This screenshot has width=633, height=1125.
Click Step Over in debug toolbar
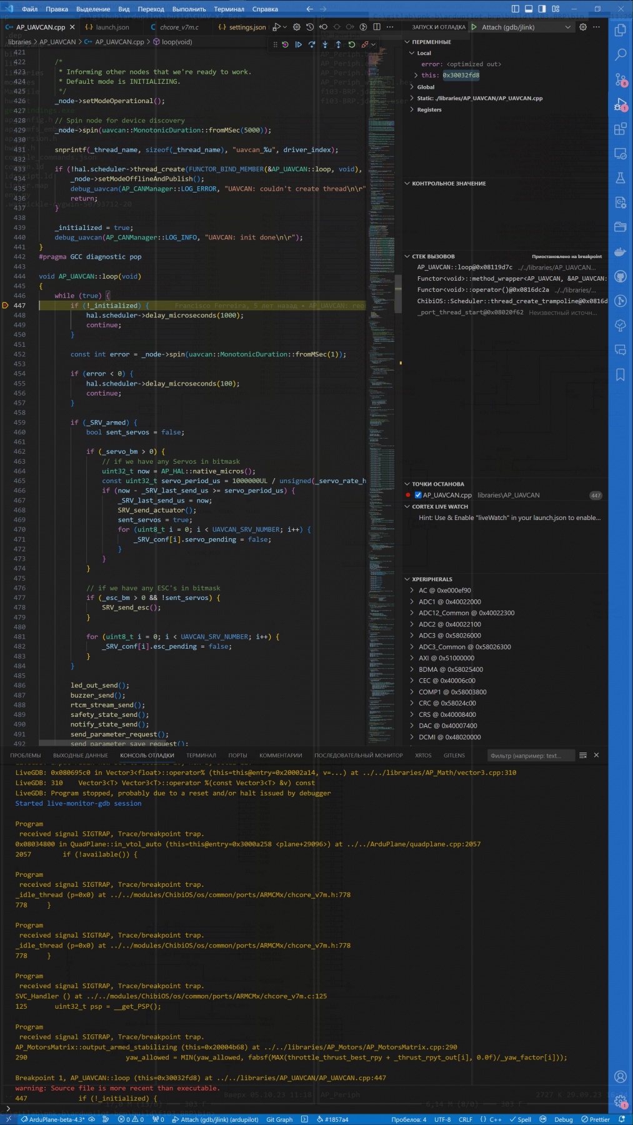pyautogui.click(x=312, y=44)
